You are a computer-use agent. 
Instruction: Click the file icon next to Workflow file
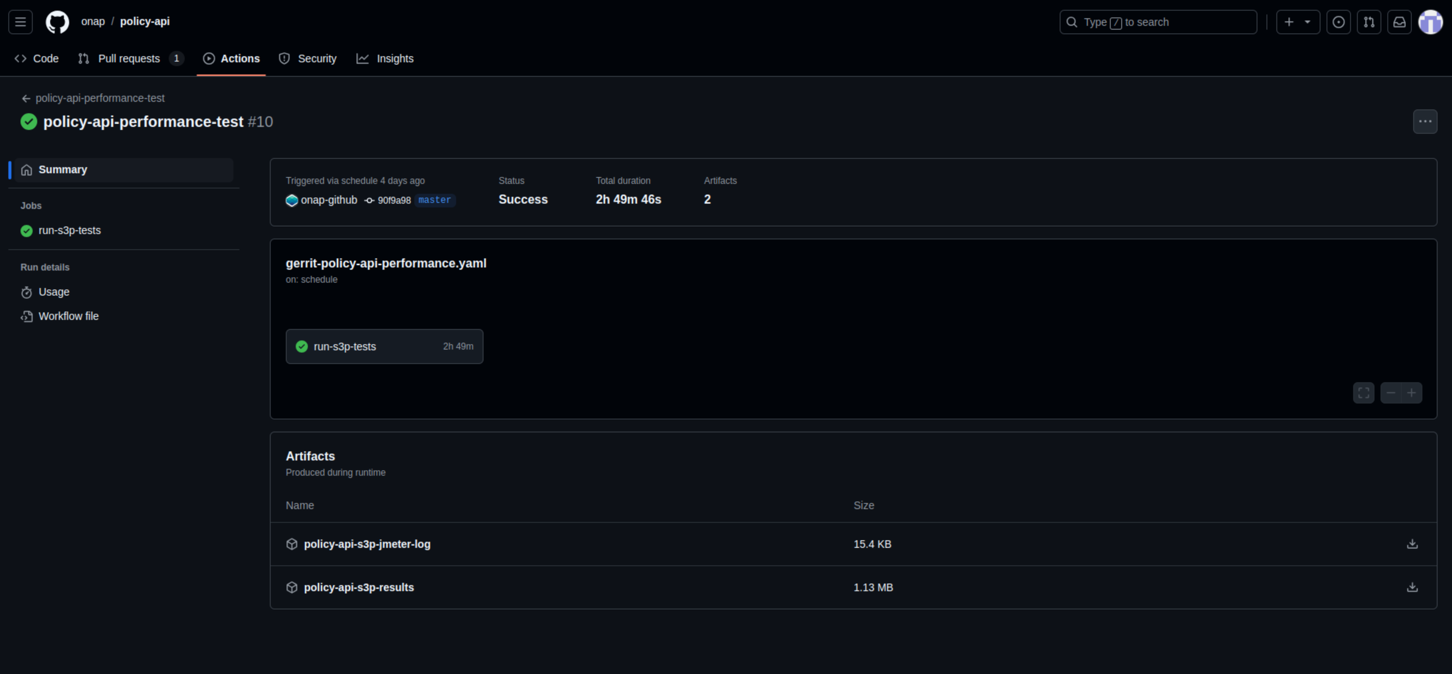(27, 316)
